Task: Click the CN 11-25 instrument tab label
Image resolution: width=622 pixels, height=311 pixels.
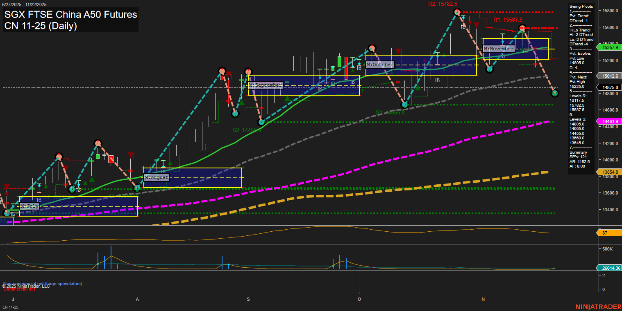Action: (10, 307)
